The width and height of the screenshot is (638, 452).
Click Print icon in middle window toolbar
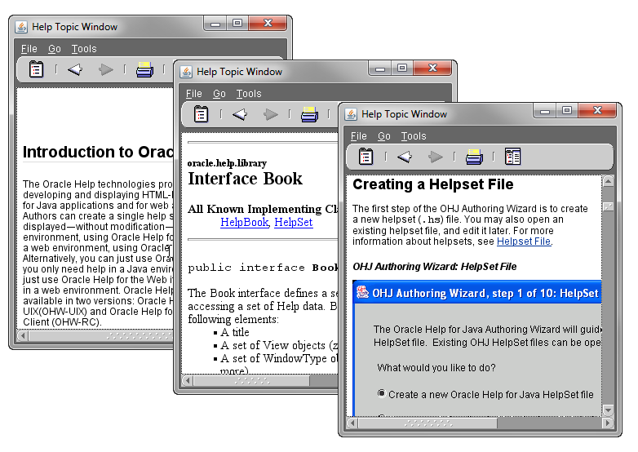[x=309, y=114]
